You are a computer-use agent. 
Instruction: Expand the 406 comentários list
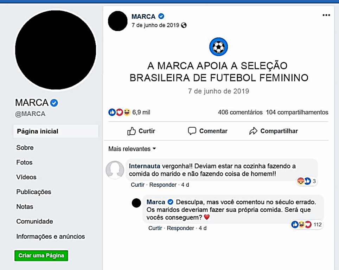(241, 112)
